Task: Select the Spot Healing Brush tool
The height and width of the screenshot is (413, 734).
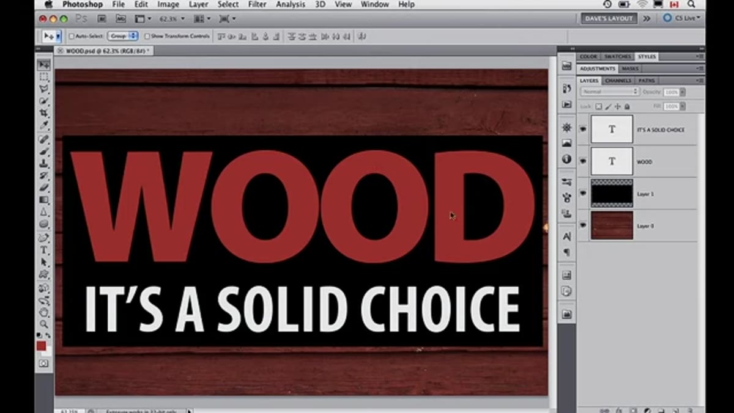Action: pos(44,140)
